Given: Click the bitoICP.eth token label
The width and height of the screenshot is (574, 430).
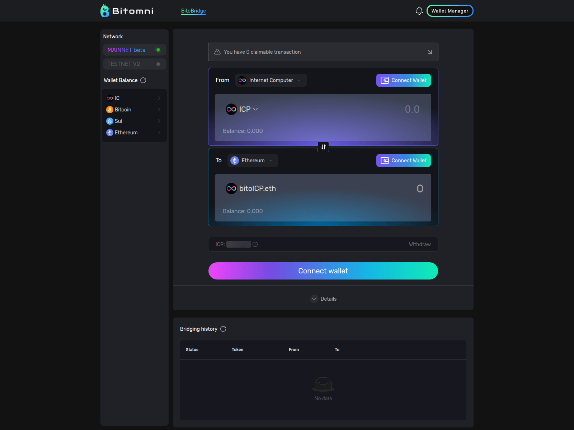Looking at the screenshot, I should tap(258, 188).
